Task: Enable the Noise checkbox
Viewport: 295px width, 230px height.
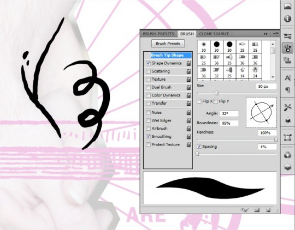Action: 148,112
